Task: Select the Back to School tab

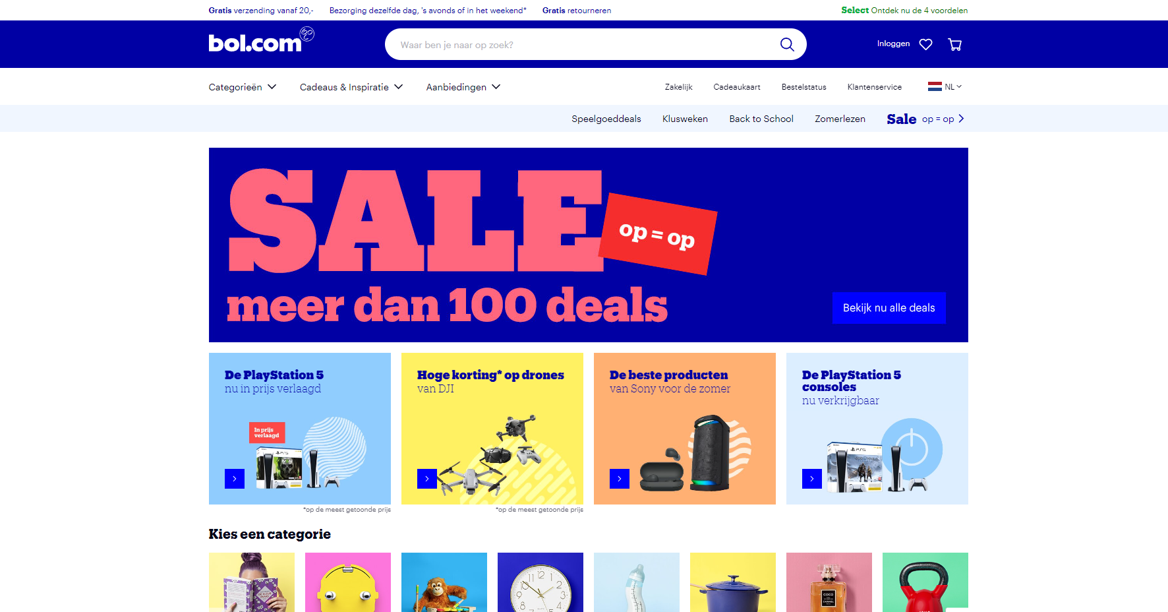Action: [x=761, y=119]
